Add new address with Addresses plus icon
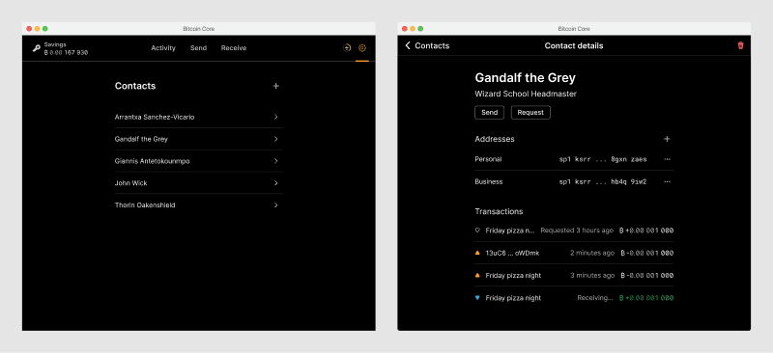 (667, 139)
